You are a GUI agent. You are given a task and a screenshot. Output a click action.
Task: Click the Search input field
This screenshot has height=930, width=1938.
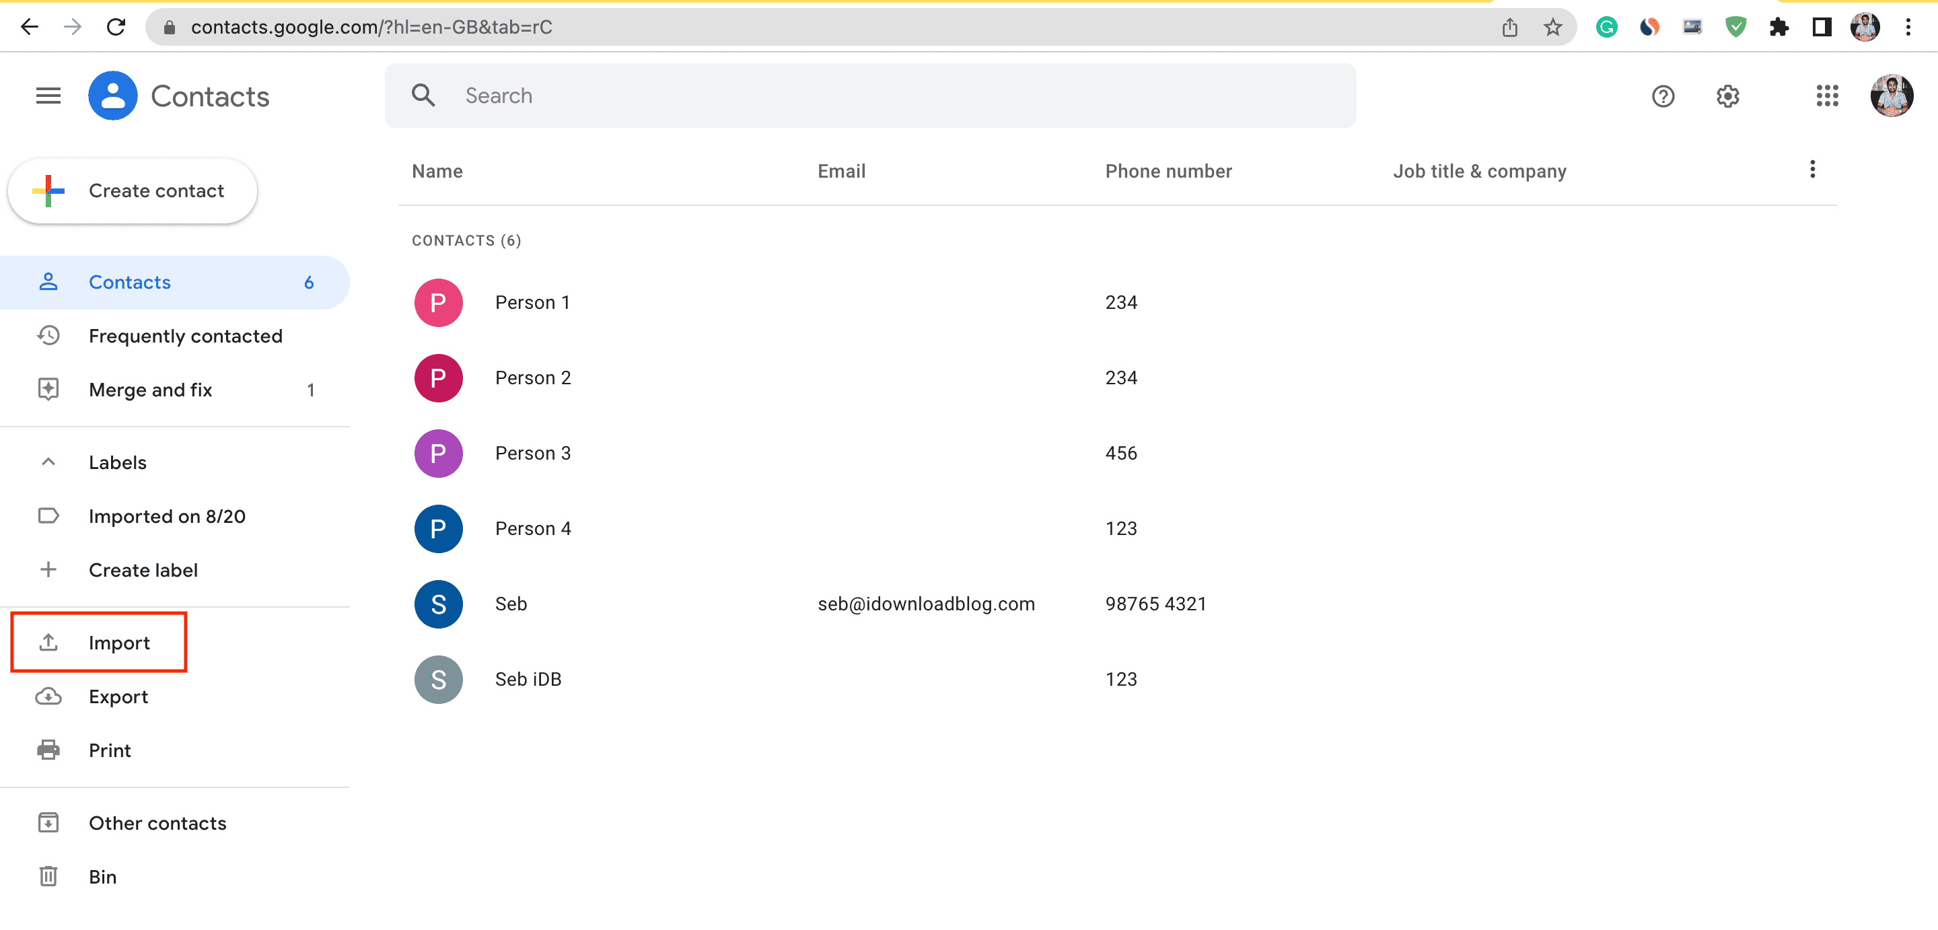[x=871, y=96]
